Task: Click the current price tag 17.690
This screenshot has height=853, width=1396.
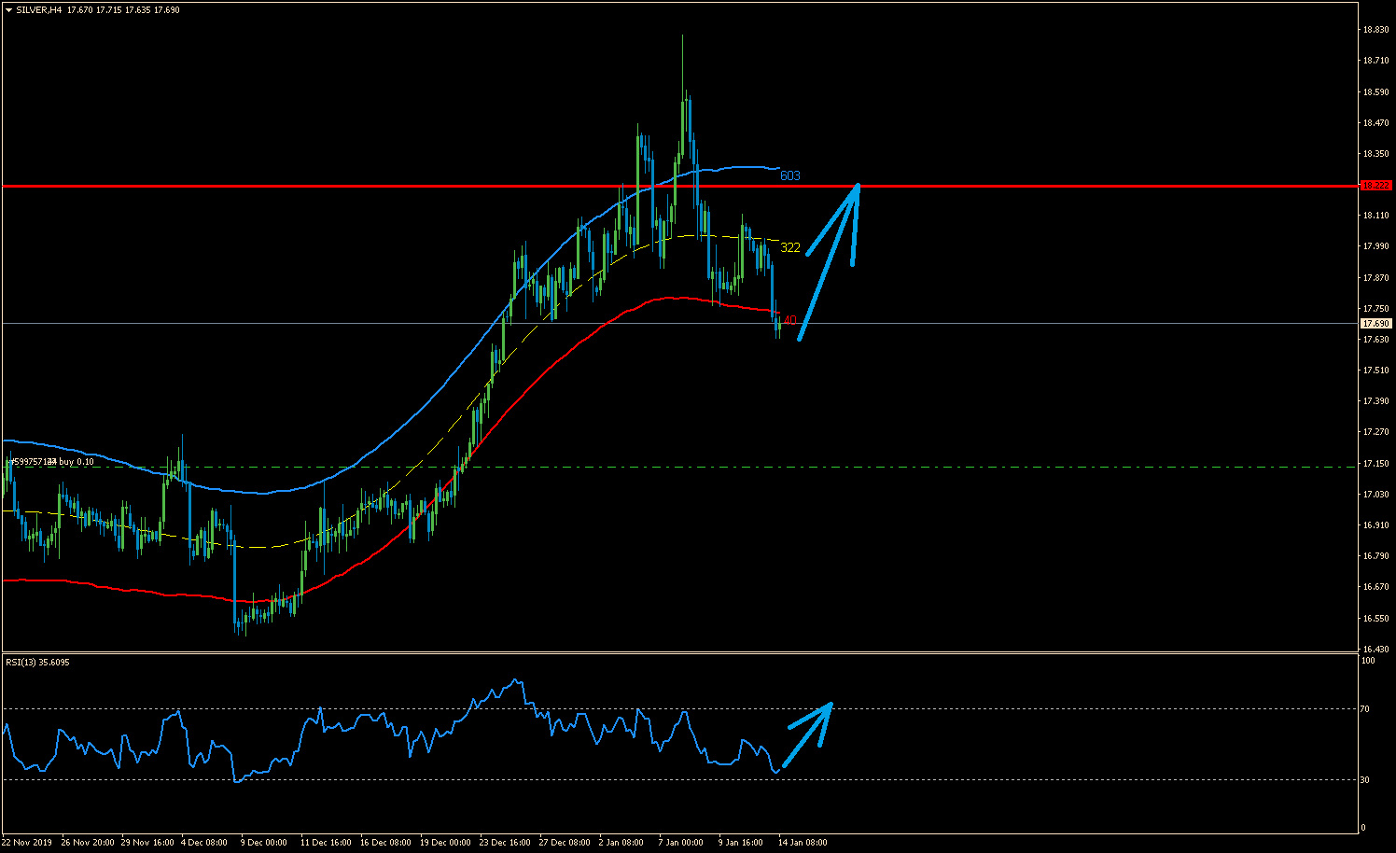Action: 1375,324
